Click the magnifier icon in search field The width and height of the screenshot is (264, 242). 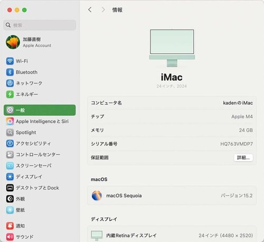tap(8, 25)
